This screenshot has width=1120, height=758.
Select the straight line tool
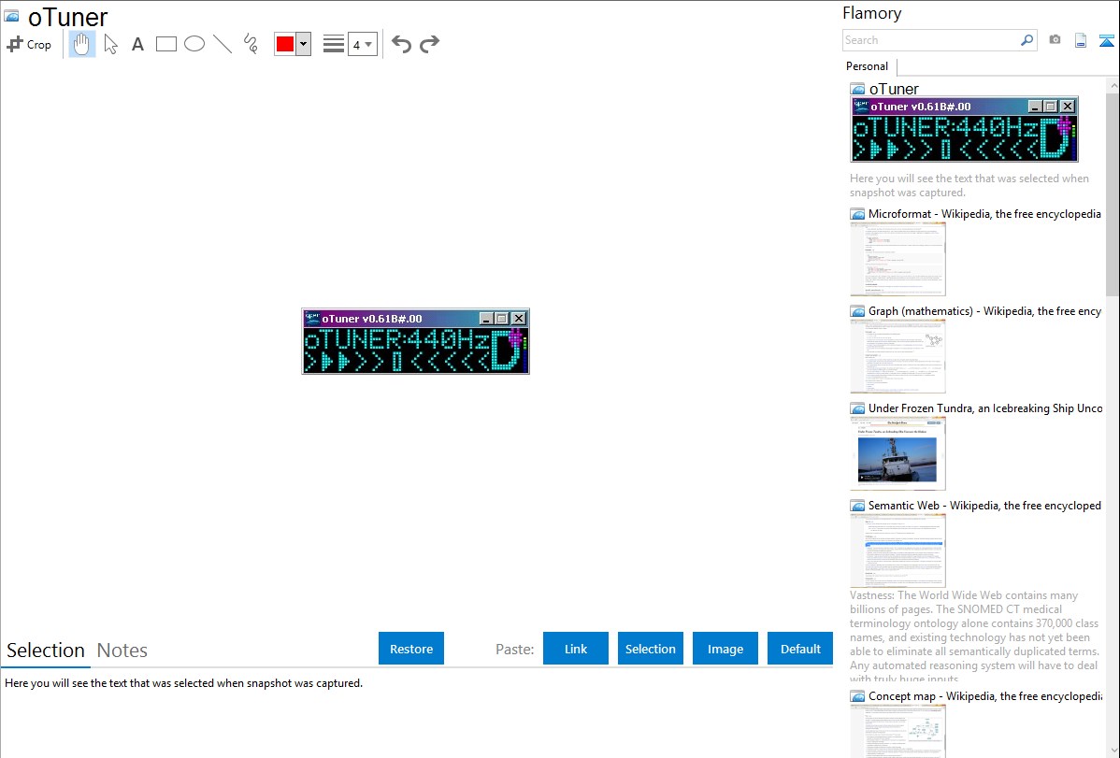coord(223,44)
